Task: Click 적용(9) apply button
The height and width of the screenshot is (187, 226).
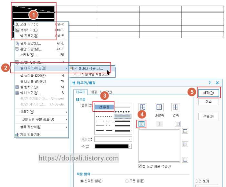Action: [x=209, y=116]
